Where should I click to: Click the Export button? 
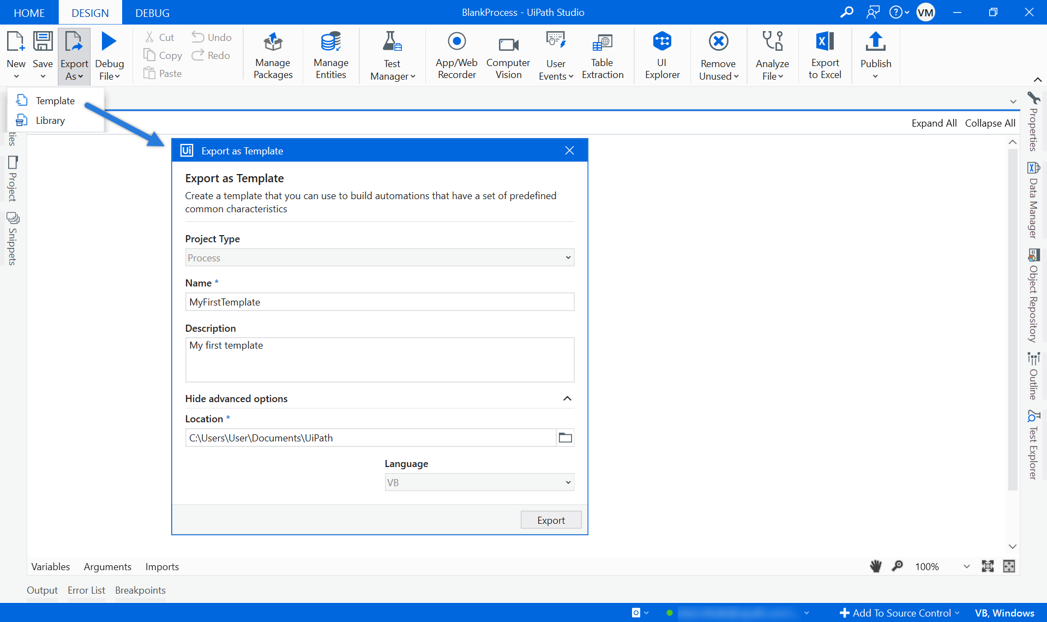coord(551,519)
